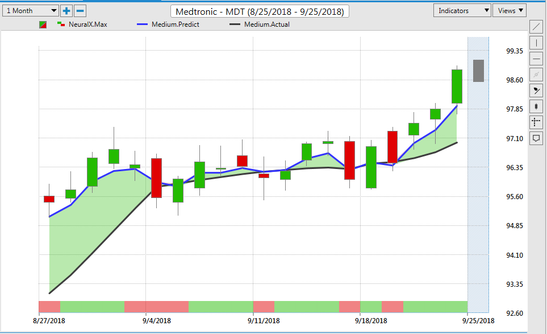
Task: Click the 96.35 price axis label
Action: [515, 168]
